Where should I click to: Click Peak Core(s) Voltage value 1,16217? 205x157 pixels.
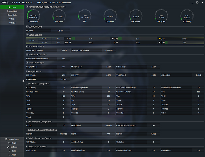coord(64,51)
